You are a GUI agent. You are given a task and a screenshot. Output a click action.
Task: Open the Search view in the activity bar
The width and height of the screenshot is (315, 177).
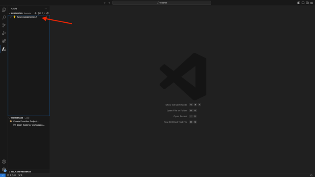click(4, 18)
